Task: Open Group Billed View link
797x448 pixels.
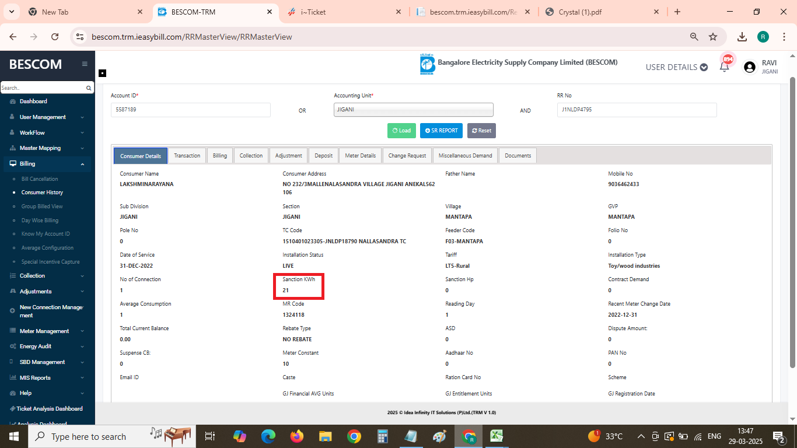Action: click(x=42, y=206)
